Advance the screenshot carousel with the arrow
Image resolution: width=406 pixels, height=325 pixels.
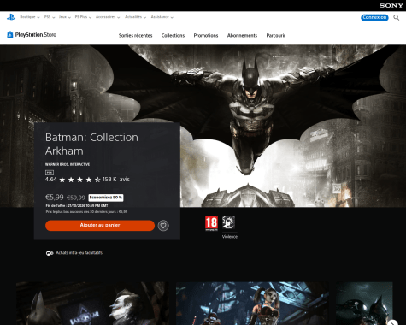pos(392,322)
